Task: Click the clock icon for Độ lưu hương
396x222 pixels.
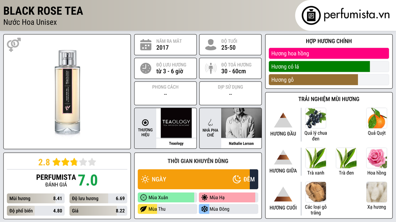Action: [146, 68]
